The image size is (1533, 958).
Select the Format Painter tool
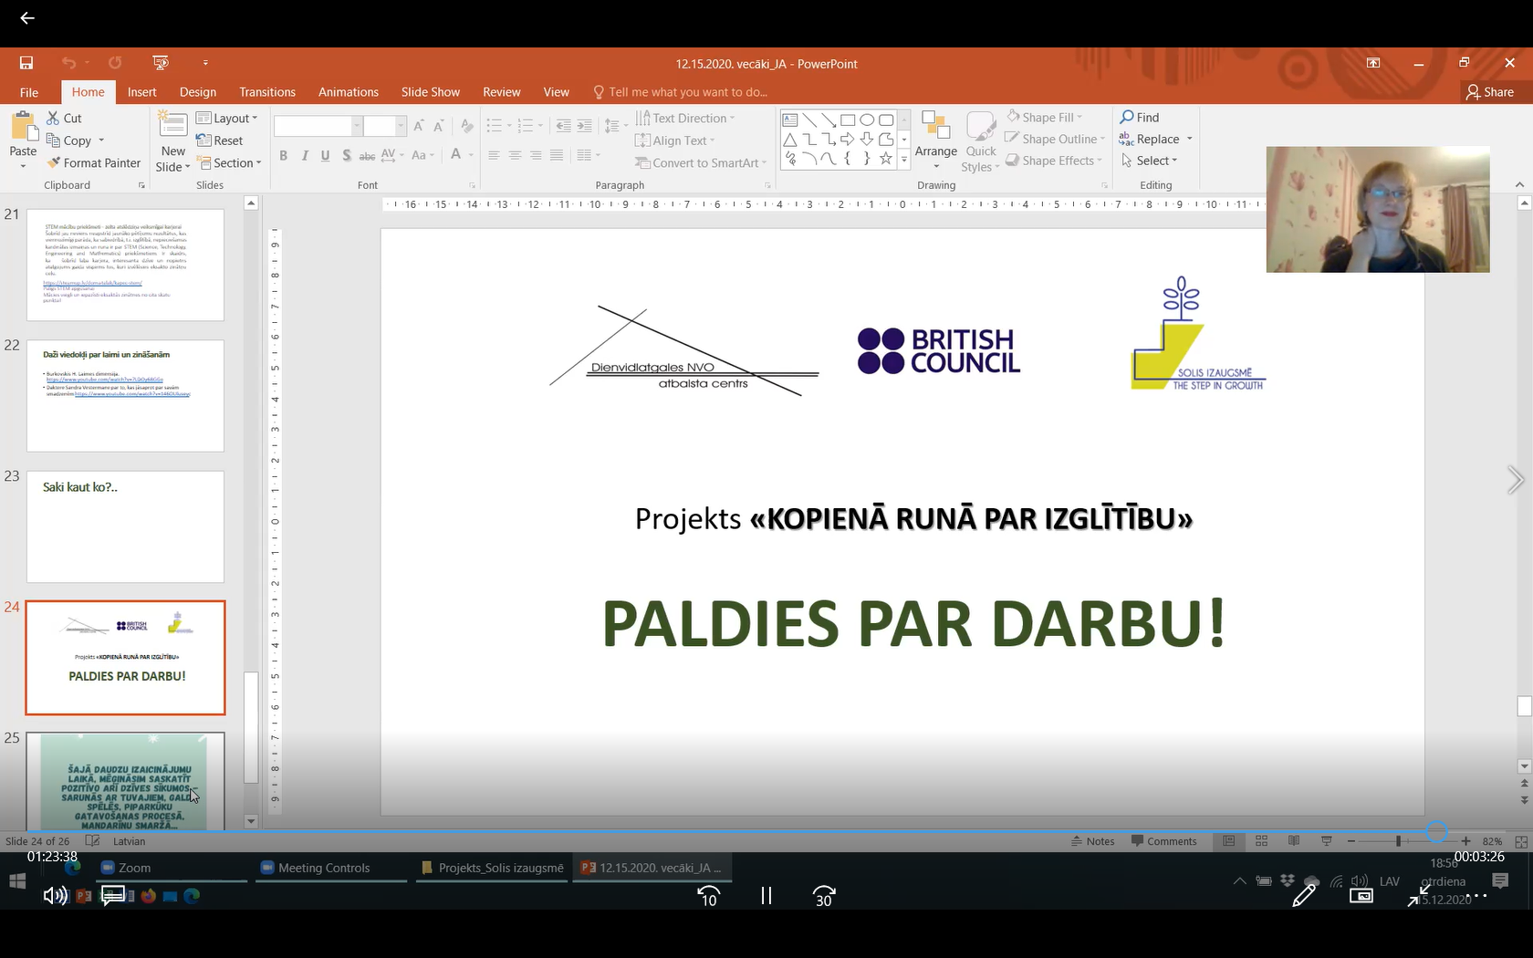tap(94, 162)
